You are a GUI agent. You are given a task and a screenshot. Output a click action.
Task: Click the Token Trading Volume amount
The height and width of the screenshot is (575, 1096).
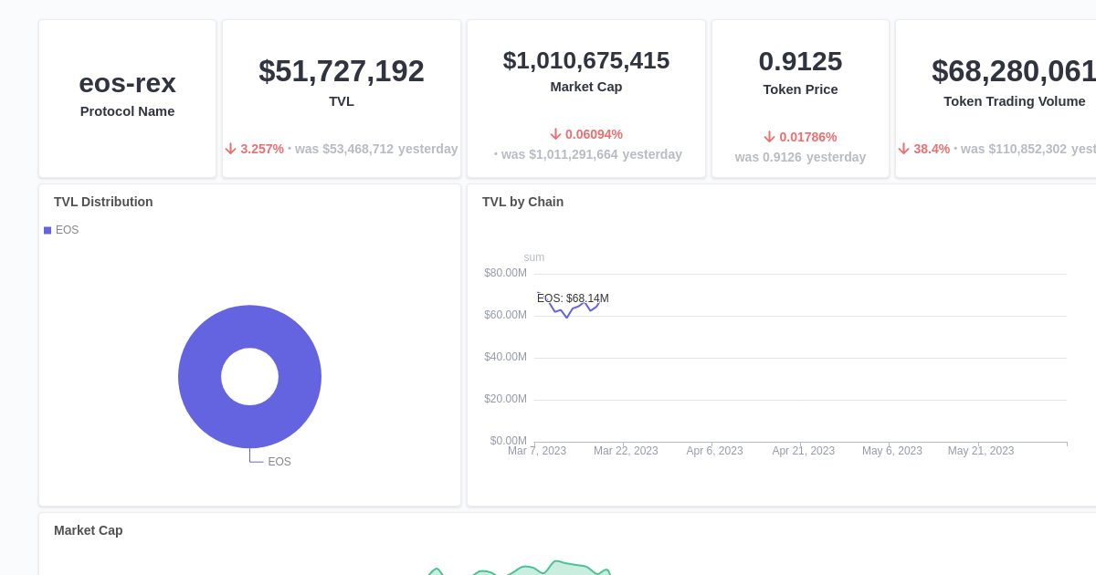pyautogui.click(x=1012, y=71)
